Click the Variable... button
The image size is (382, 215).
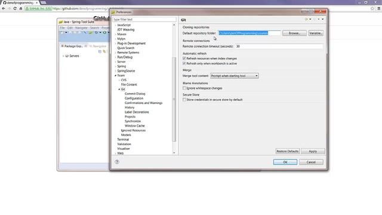point(316,33)
